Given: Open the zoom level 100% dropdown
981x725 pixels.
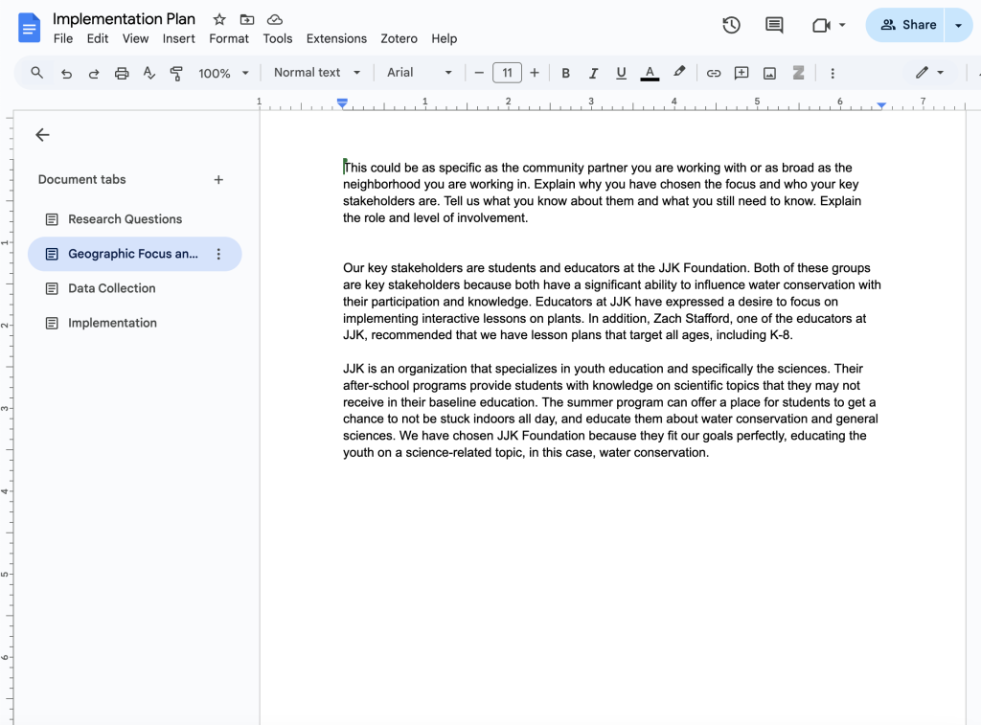Looking at the screenshot, I should coord(223,73).
